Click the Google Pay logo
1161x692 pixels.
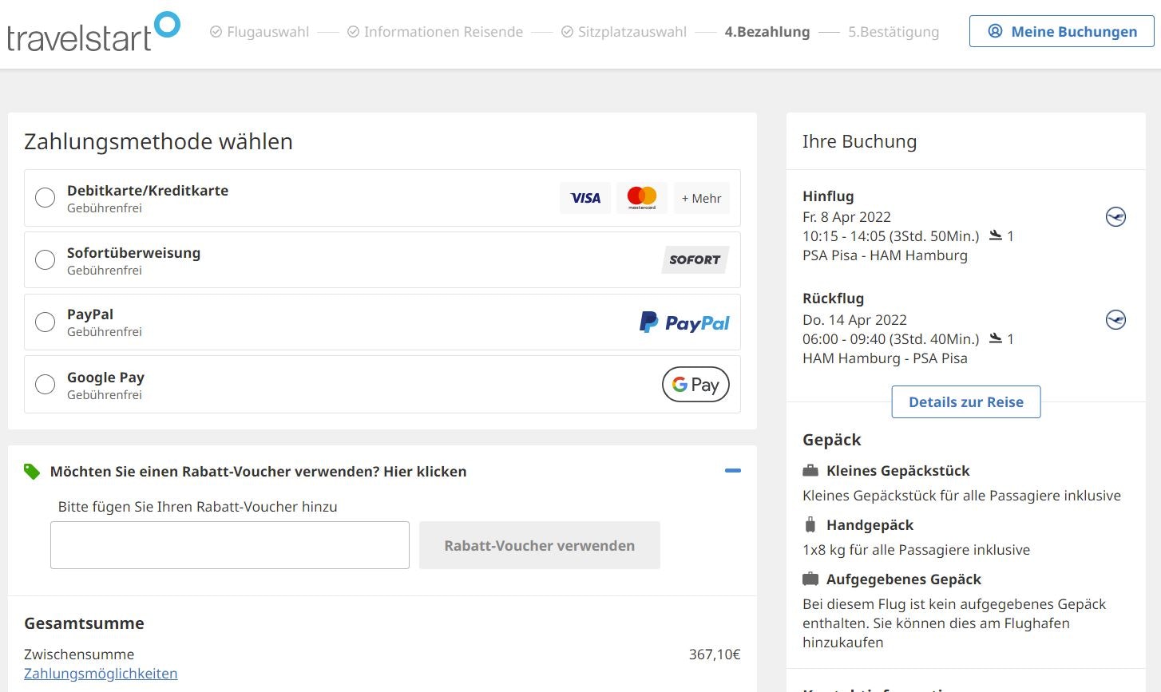coord(694,384)
